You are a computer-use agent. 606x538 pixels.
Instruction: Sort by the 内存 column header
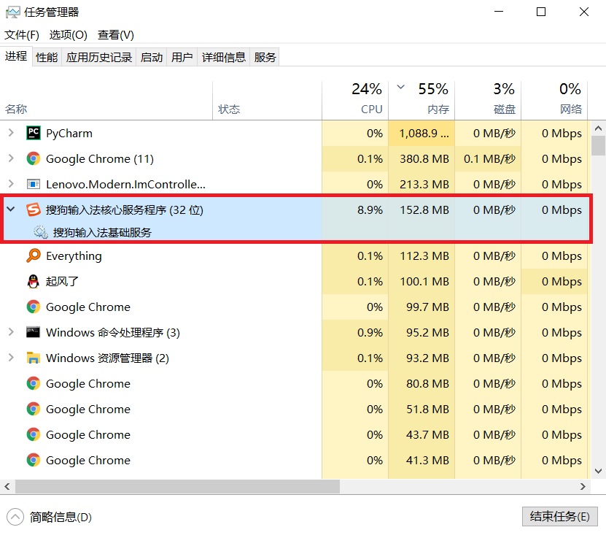[422, 101]
